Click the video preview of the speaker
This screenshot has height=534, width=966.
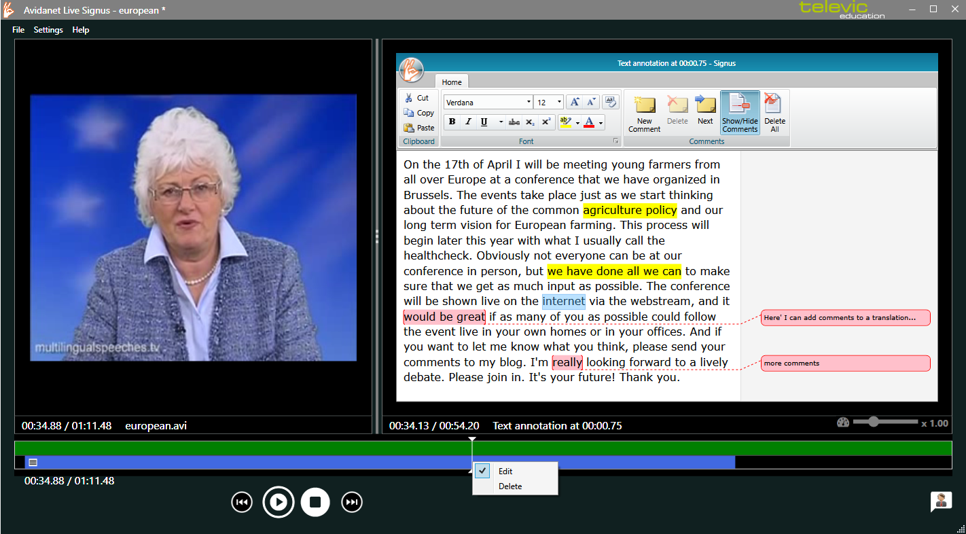(193, 228)
